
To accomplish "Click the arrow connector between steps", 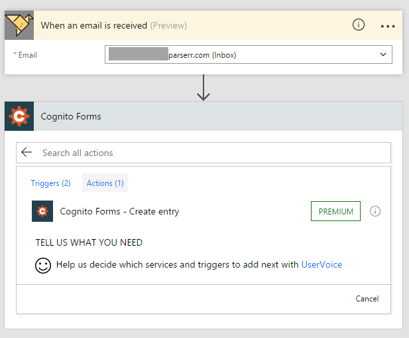I will (x=204, y=88).
